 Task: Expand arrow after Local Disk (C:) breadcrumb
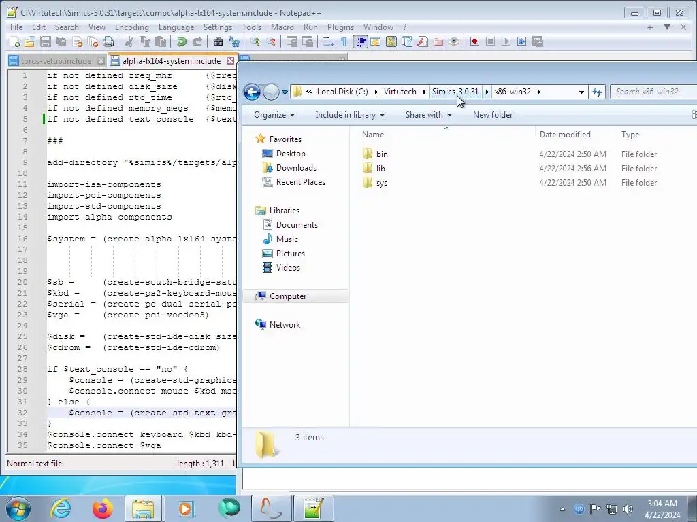376,92
